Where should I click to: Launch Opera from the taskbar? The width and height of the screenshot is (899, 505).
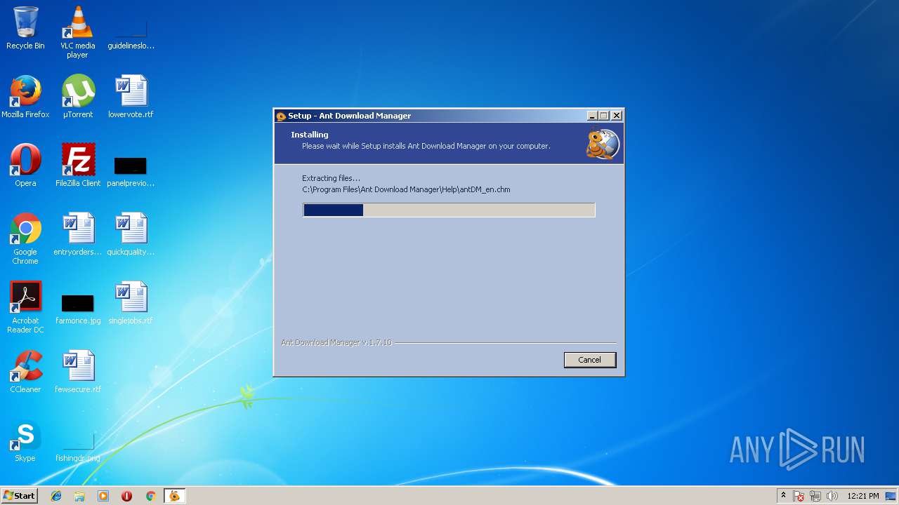click(x=127, y=496)
